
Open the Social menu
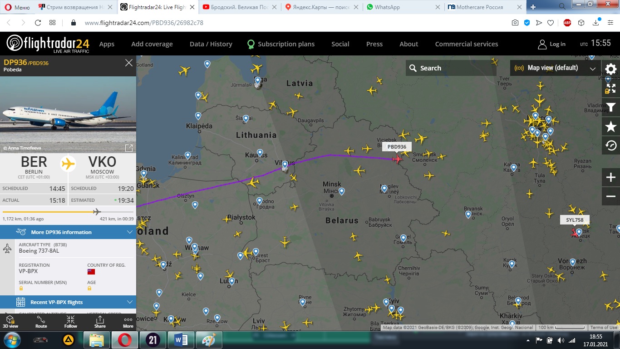[x=340, y=44]
